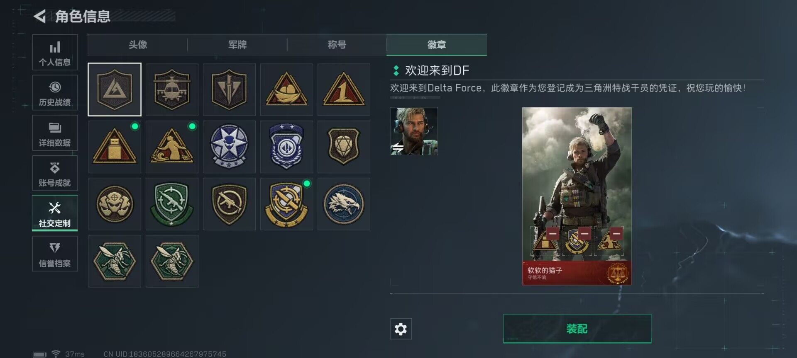The height and width of the screenshot is (358, 797).
Task: Select the first hornet hexagon badge
Action: click(115, 261)
